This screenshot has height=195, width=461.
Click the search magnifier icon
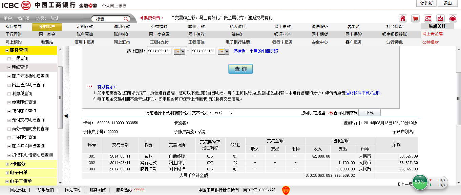[x=126, y=19]
